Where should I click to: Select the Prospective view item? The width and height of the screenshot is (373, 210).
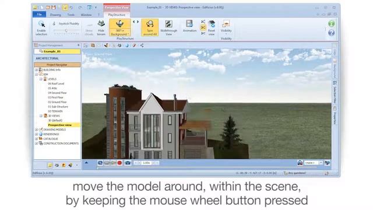point(59,125)
